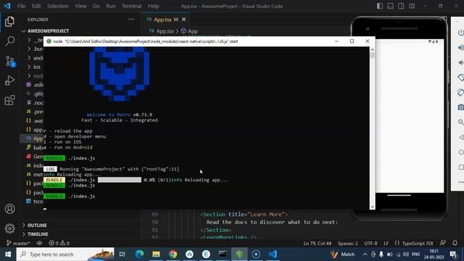The width and height of the screenshot is (464, 261).
Task: Open the Explorer view in activity bar
Action: point(9,22)
